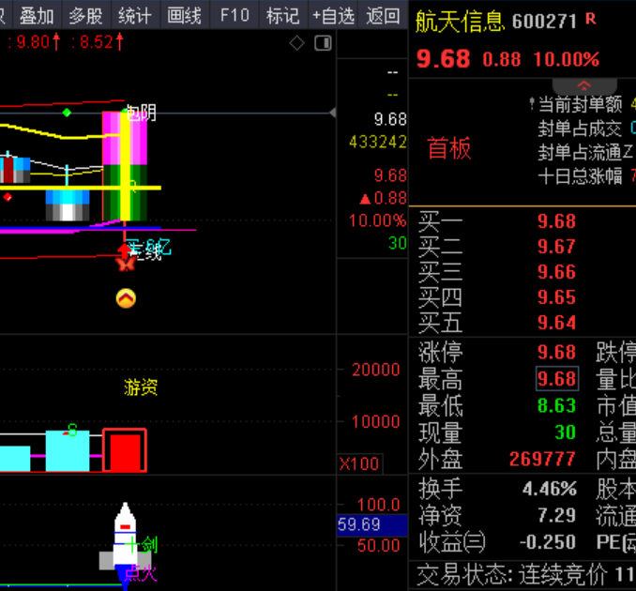Click the tallest cyan volume bar
Image resolution: width=636 pixels, height=591 pixels.
coord(68,451)
